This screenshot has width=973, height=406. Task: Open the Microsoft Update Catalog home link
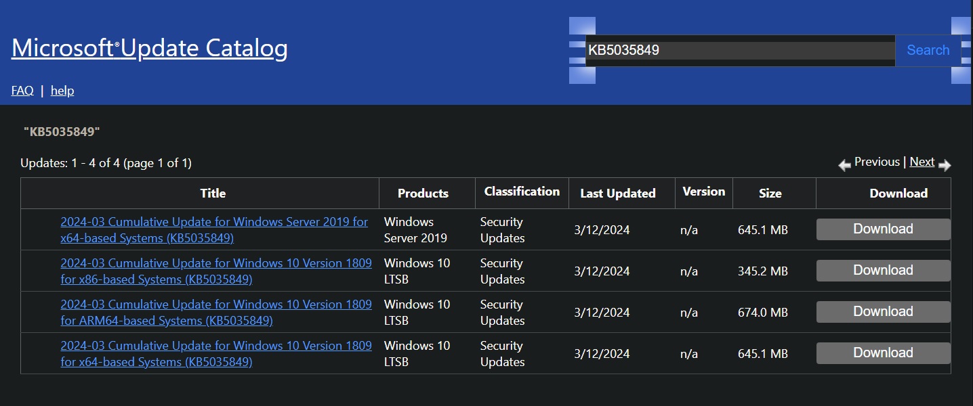[x=150, y=48]
